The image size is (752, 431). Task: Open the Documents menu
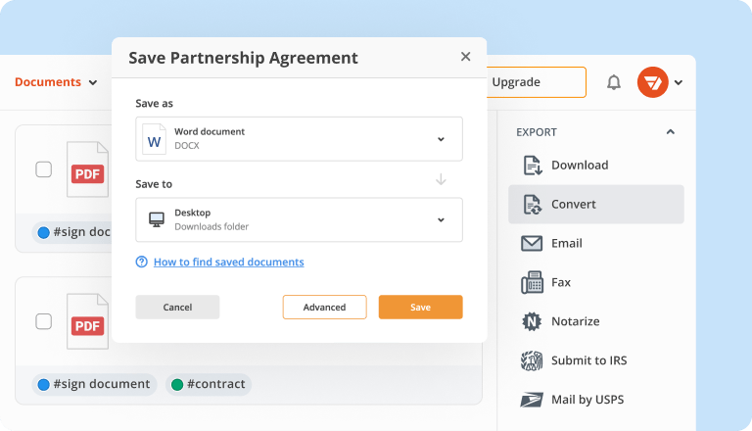tap(56, 82)
